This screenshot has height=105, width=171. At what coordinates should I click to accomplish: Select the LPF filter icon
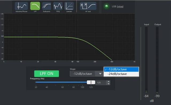click(35, 6)
